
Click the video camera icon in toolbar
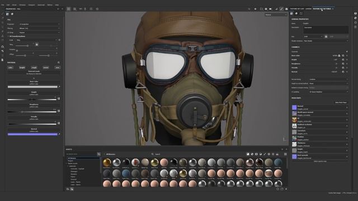coord(271,9)
